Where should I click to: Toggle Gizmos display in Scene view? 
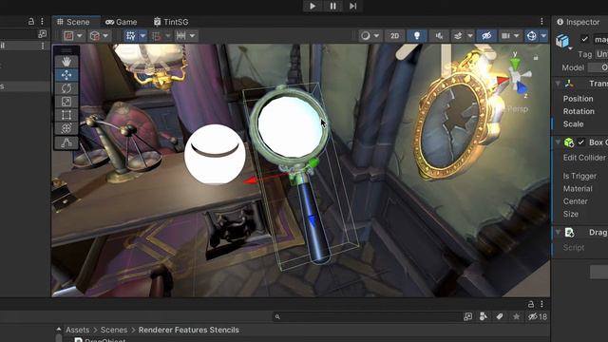(x=531, y=36)
